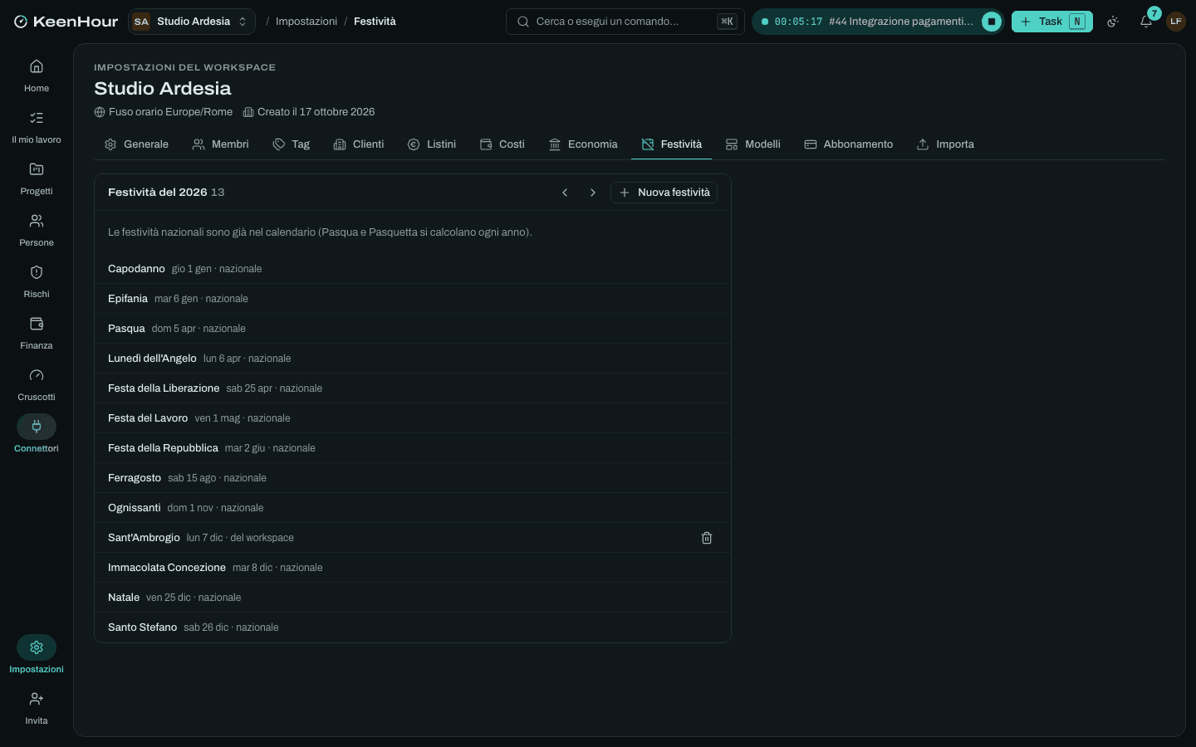The width and height of the screenshot is (1196, 747).
Task: Open the Importa tab
Action: 945,144
